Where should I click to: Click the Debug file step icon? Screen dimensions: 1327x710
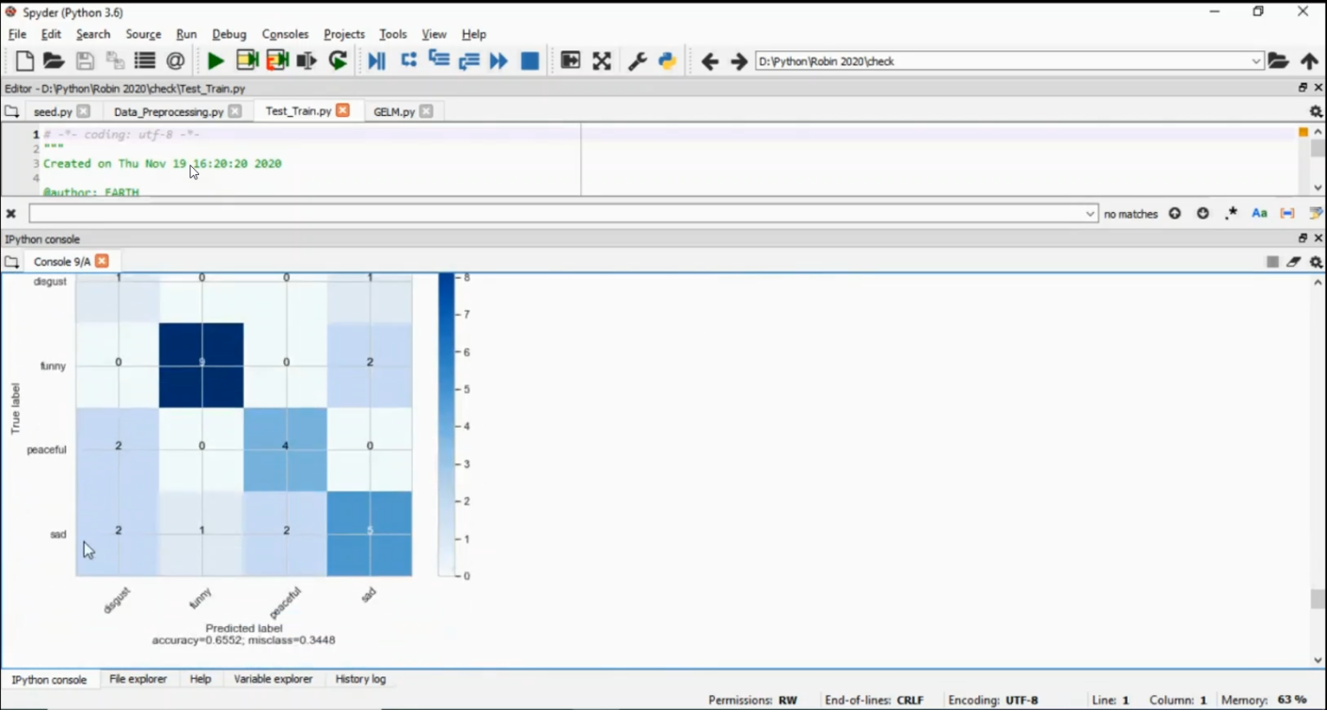(x=377, y=61)
